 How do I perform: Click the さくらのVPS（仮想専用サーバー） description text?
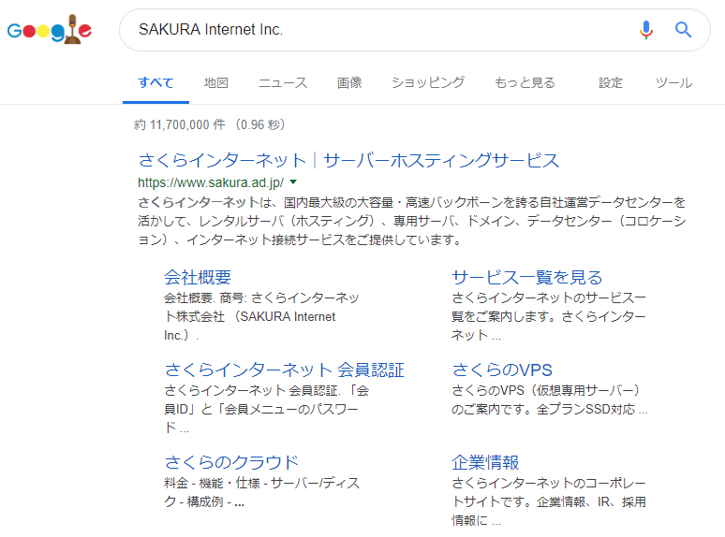tap(549, 399)
